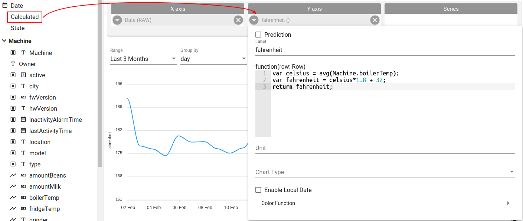Enable the Prediction checkbox

pos(258,35)
